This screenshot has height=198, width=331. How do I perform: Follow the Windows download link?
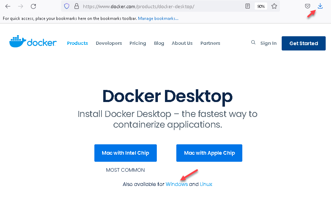(177, 184)
